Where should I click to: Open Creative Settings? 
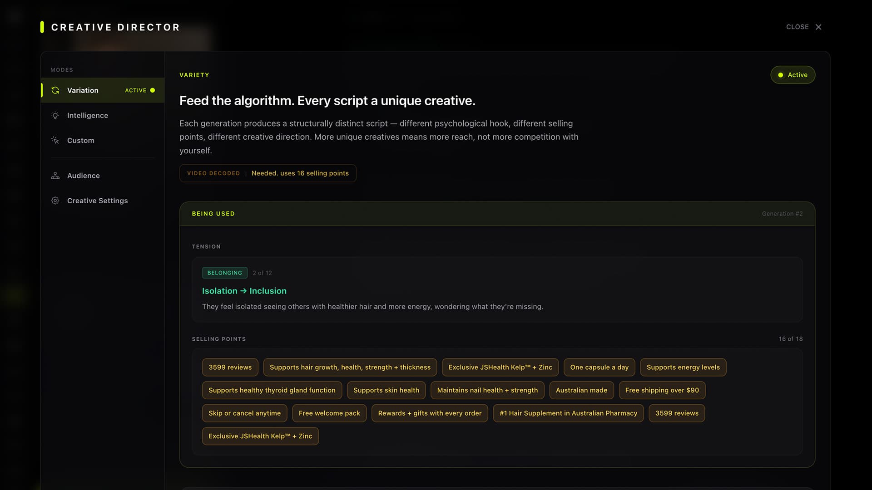tap(103, 201)
